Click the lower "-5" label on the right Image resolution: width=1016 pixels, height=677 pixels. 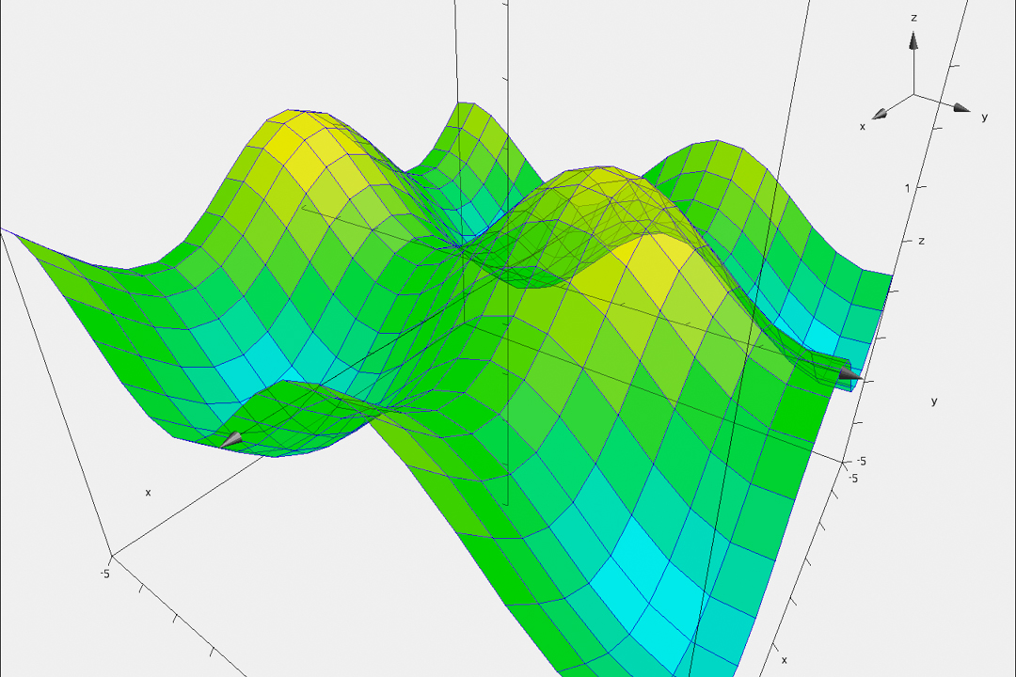point(853,478)
